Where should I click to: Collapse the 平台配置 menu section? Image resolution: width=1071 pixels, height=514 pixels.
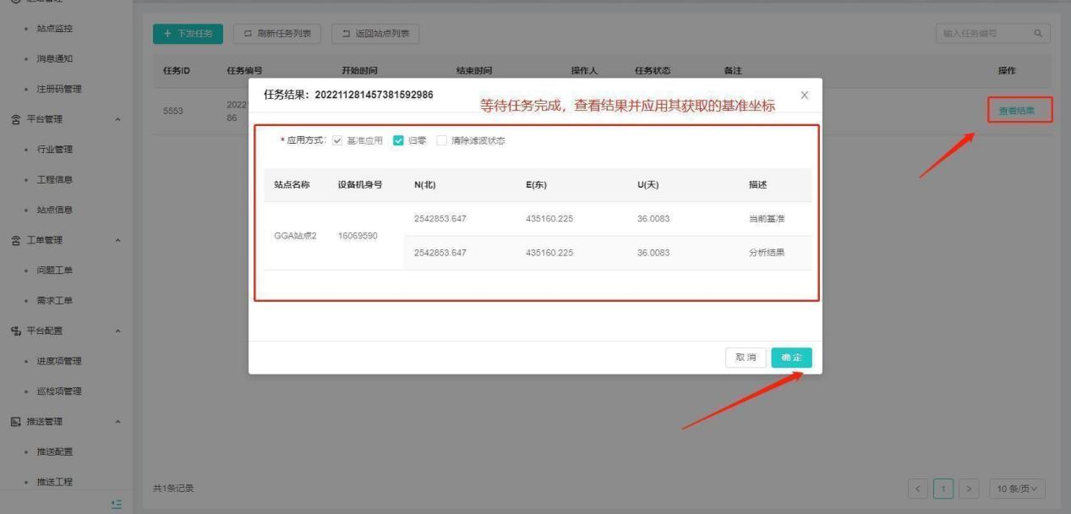click(x=117, y=331)
